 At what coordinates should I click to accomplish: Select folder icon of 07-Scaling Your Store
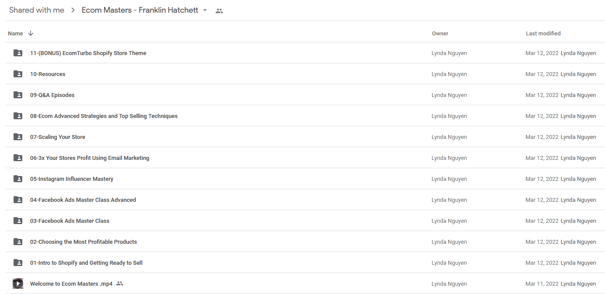[x=18, y=137]
